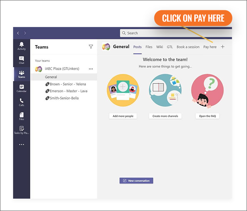Open the Calls icon in sidebar
The width and height of the screenshot is (247, 211).
22,102
